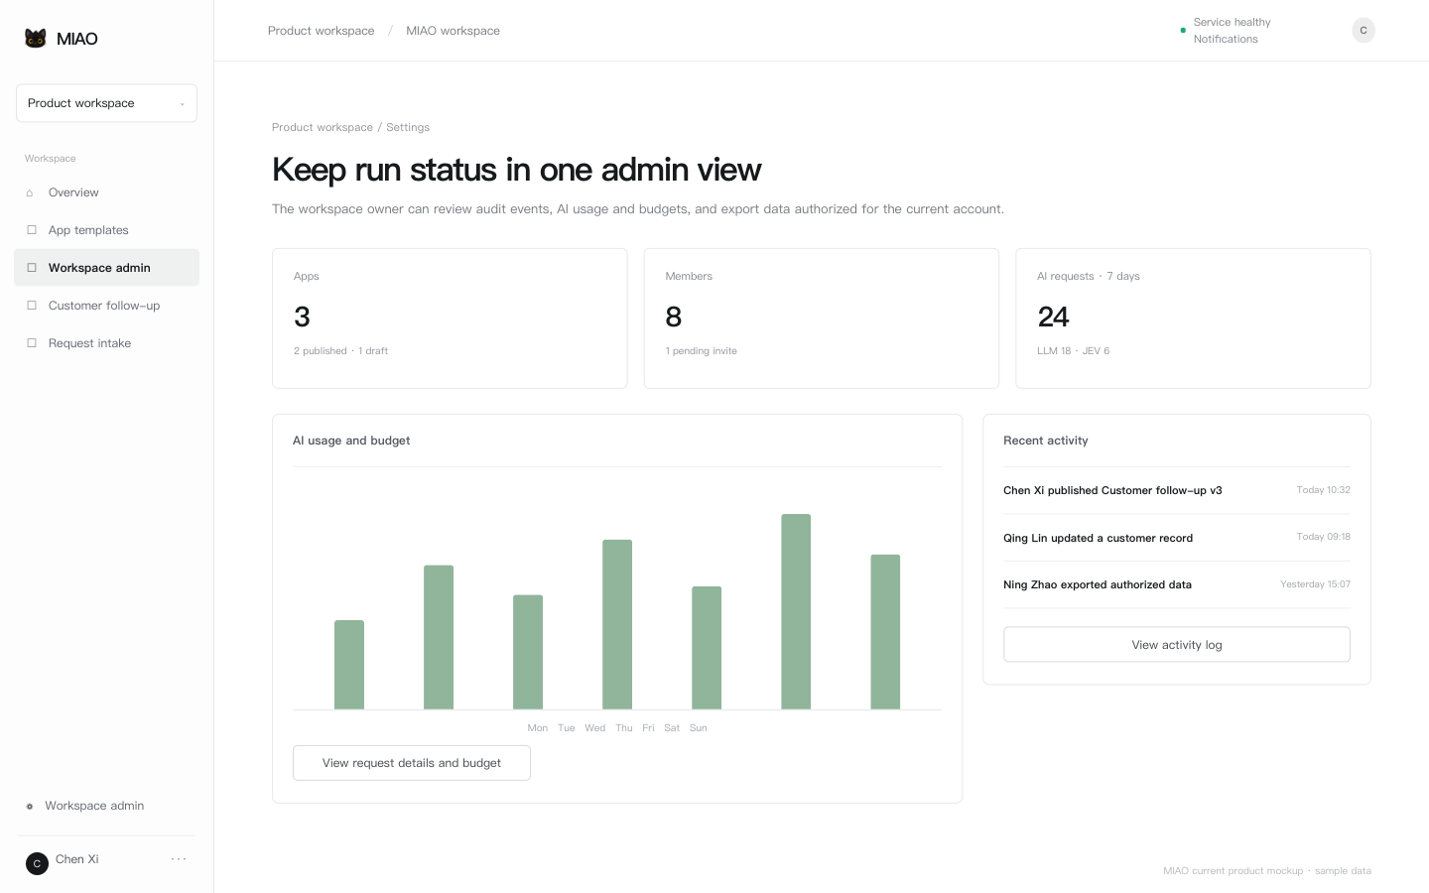The height and width of the screenshot is (893, 1429).
Task: Click the View activity log button
Action: click(x=1177, y=645)
